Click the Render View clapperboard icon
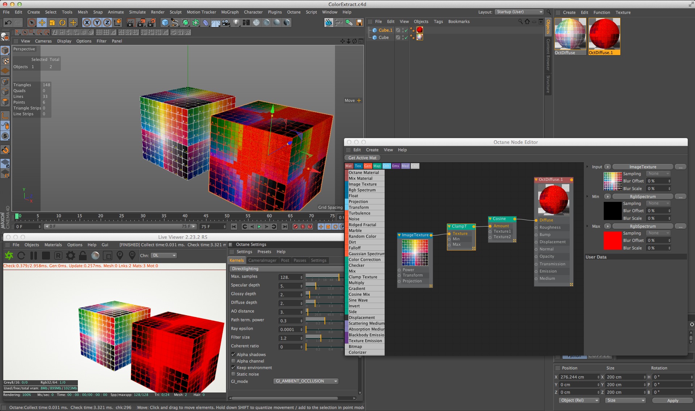This screenshot has height=411, width=695. pos(130,22)
